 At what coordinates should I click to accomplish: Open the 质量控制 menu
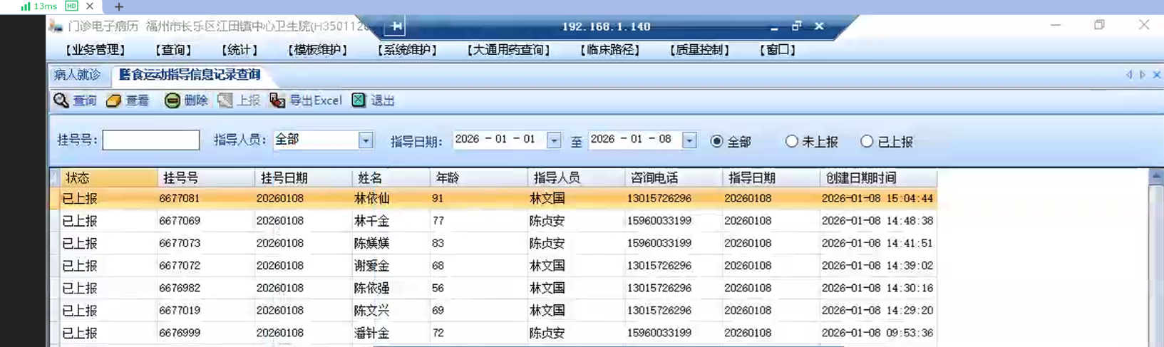(699, 50)
